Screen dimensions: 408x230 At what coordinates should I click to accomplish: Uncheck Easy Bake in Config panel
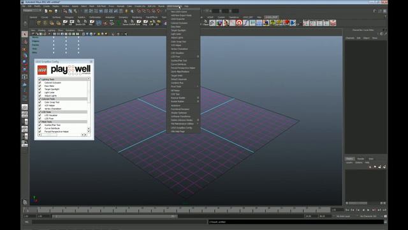pyautogui.click(x=40, y=86)
